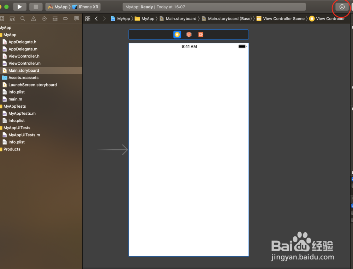
Task: Click the View Controller Scene breadcrumb
Action: (x=281, y=19)
